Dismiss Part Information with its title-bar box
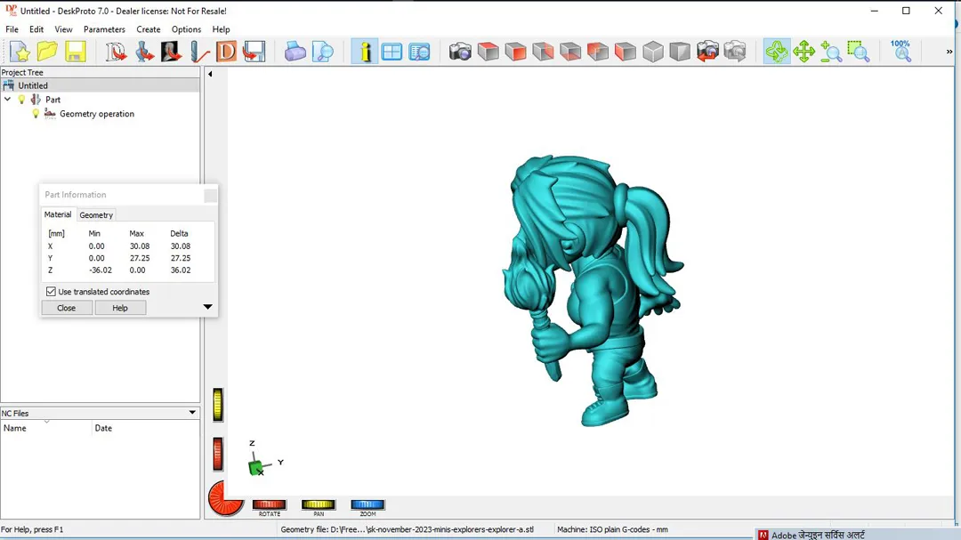The height and width of the screenshot is (540, 961). [210, 195]
